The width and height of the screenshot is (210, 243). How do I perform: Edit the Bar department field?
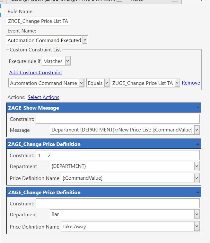point(122,214)
